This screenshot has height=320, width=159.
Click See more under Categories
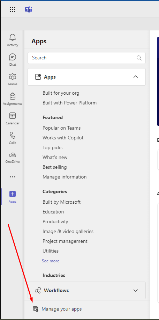point(51,261)
